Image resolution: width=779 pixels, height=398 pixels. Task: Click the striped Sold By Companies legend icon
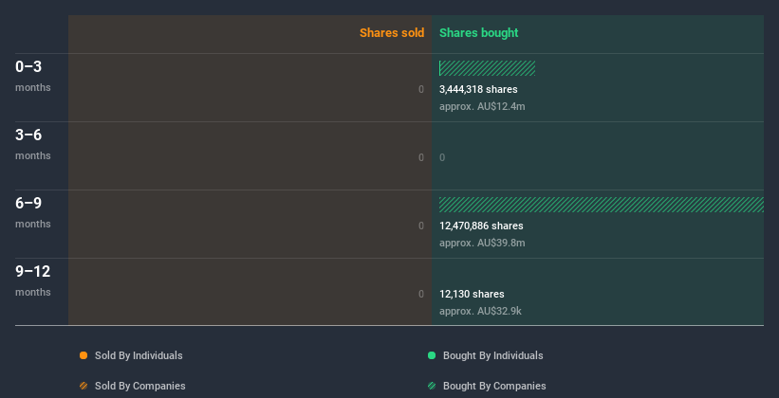[83, 386]
